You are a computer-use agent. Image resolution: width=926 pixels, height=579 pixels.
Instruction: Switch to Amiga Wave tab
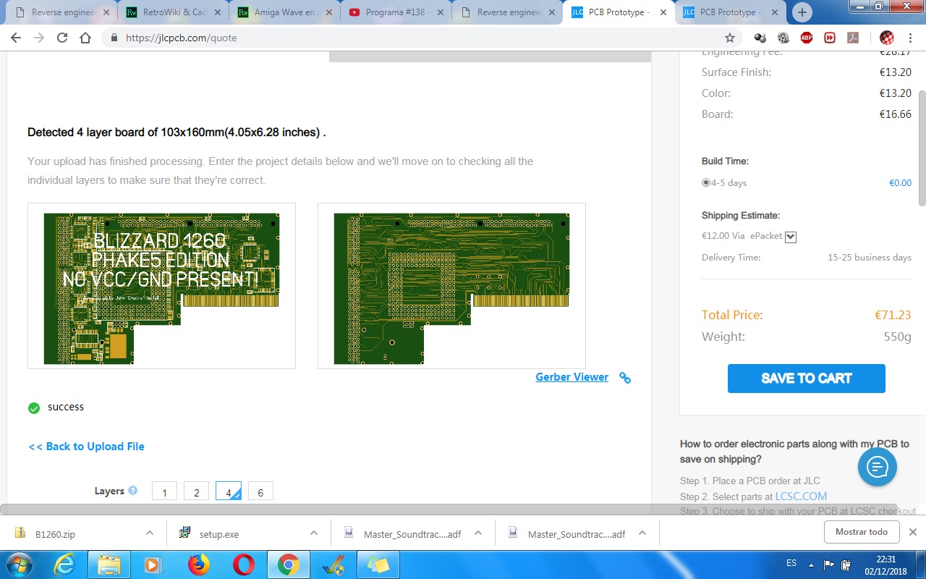(x=284, y=12)
